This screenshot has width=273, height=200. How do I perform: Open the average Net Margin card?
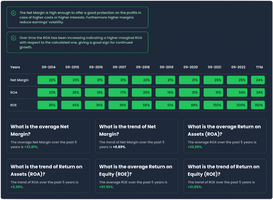tap(48, 136)
